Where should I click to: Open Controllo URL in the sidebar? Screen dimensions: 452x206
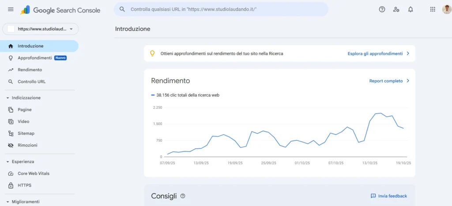tap(31, 81)
